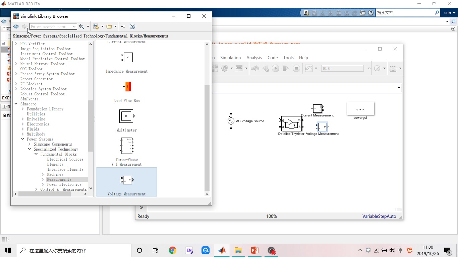Click the Model Advisor checkmark icon
The height and width of the screenshot is (257, 458).
[377, 68]
